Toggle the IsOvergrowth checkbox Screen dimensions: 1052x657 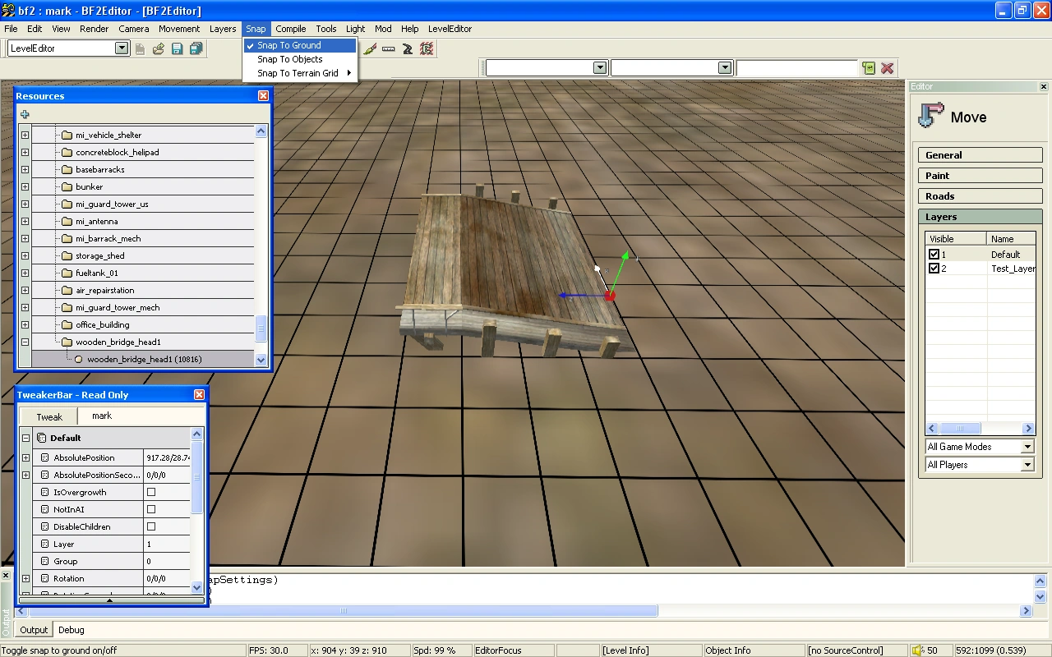click(x=151, y=492)
